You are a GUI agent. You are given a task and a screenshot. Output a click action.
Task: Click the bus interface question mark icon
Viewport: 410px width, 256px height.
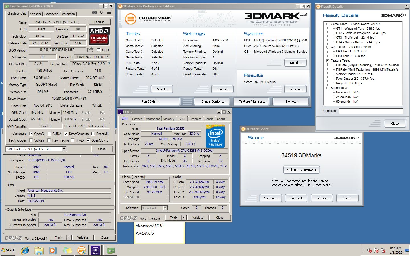pyautogui.click(x=109, y=64)
